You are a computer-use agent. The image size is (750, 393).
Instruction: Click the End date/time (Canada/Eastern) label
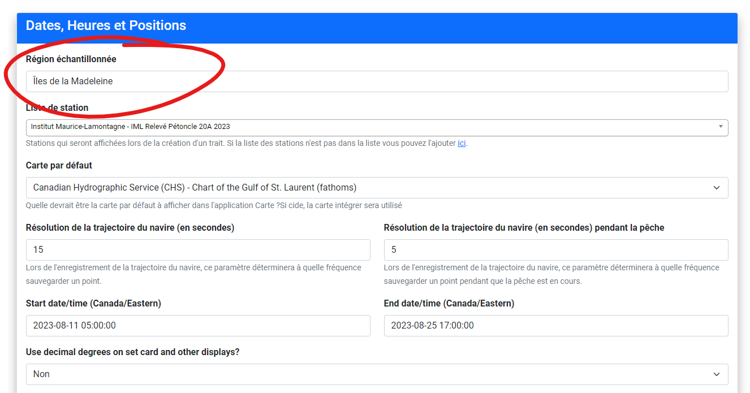click(x=449, y=304)
